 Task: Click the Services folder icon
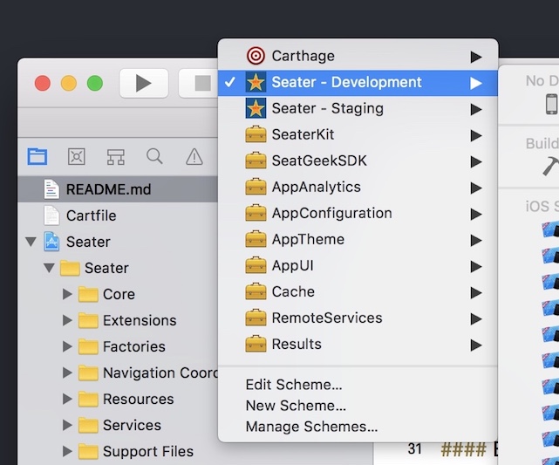tap(88, 425)
